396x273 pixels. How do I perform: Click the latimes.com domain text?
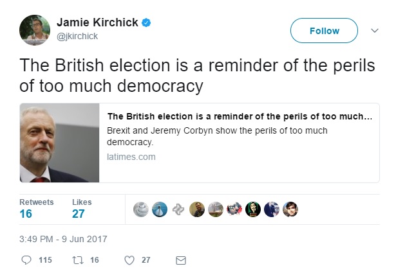click(x=131, y=157)
